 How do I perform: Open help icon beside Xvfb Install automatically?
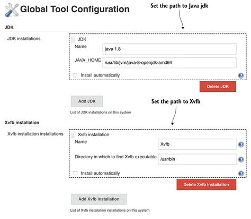click(241, 174)
